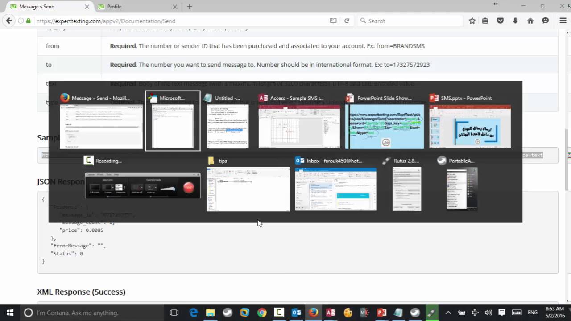Open the touch keyboard tray icon
This screenshot has width=571, height=321.
[x=517, y=313]
